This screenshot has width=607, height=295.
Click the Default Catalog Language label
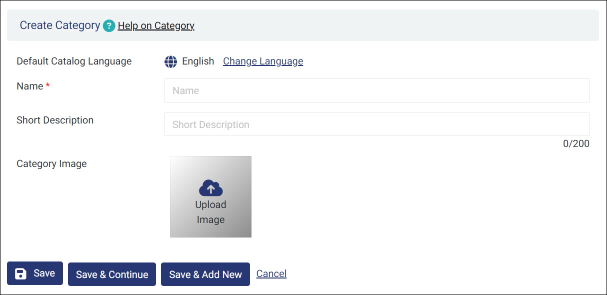(74, 61)
